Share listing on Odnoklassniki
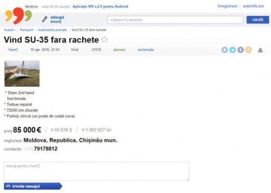 249,50
